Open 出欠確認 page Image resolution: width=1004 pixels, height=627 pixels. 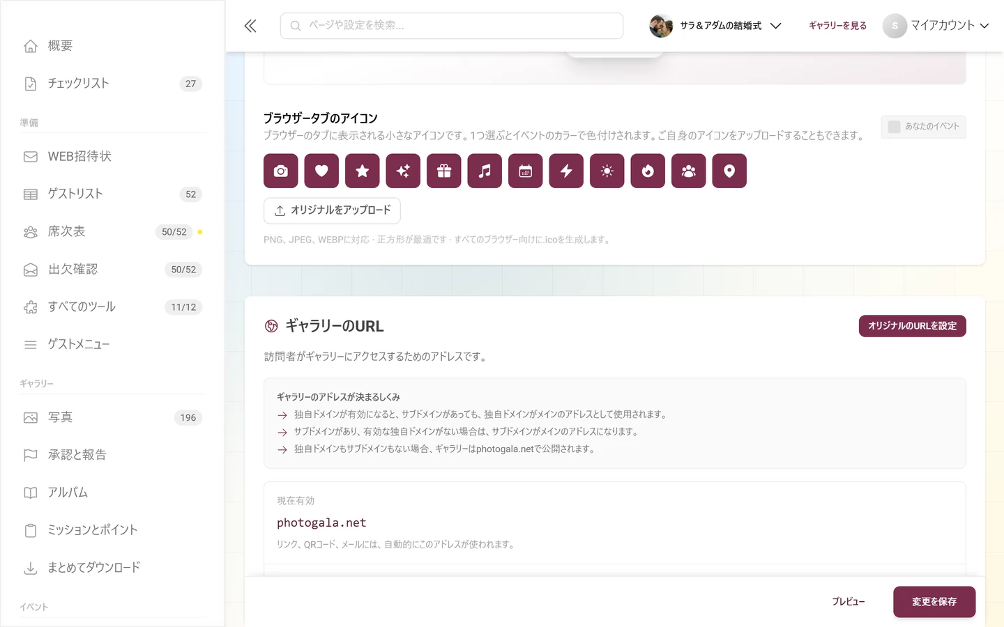click(112, 270)
